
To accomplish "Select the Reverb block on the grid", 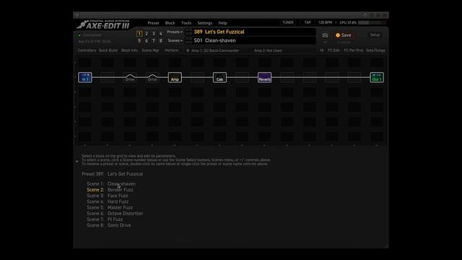I will (265, 77).
